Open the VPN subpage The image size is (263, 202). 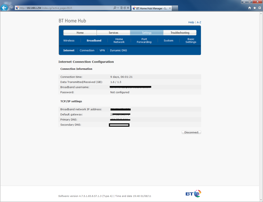point(102,50)
